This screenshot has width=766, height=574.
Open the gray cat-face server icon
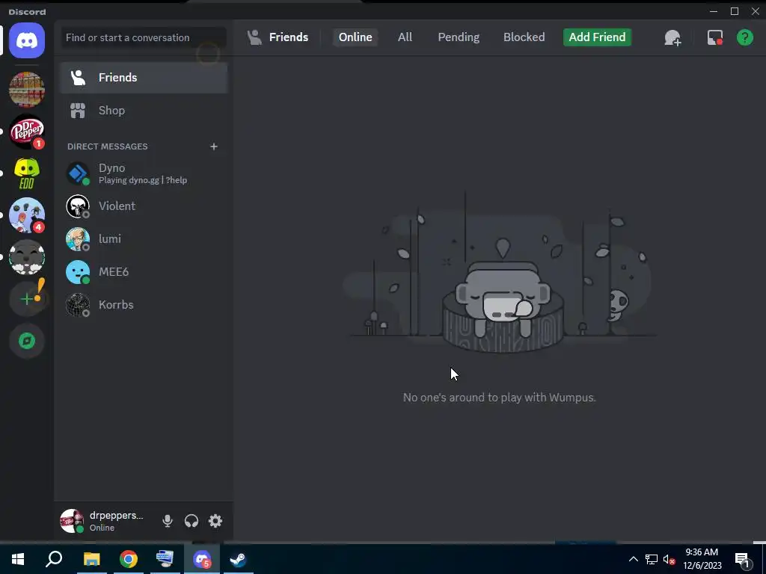[27, 257]
